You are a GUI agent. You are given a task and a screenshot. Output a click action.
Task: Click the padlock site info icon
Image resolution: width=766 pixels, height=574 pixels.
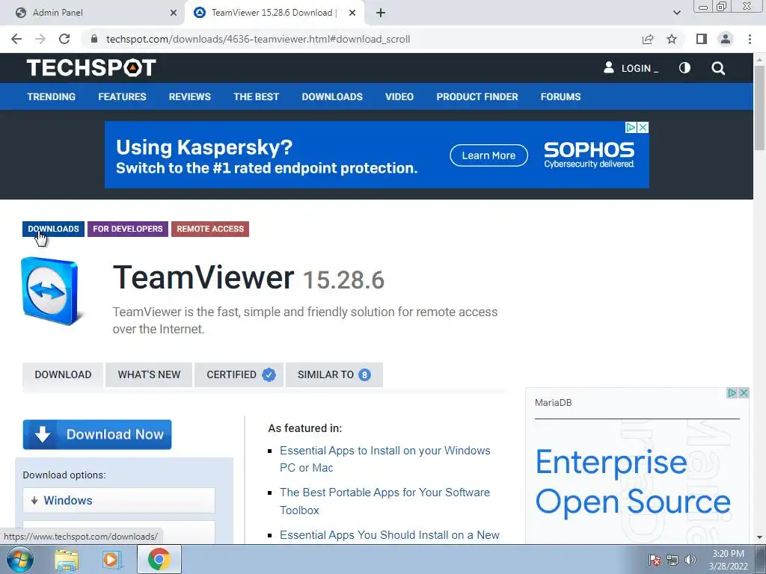[x=94, y=39]
